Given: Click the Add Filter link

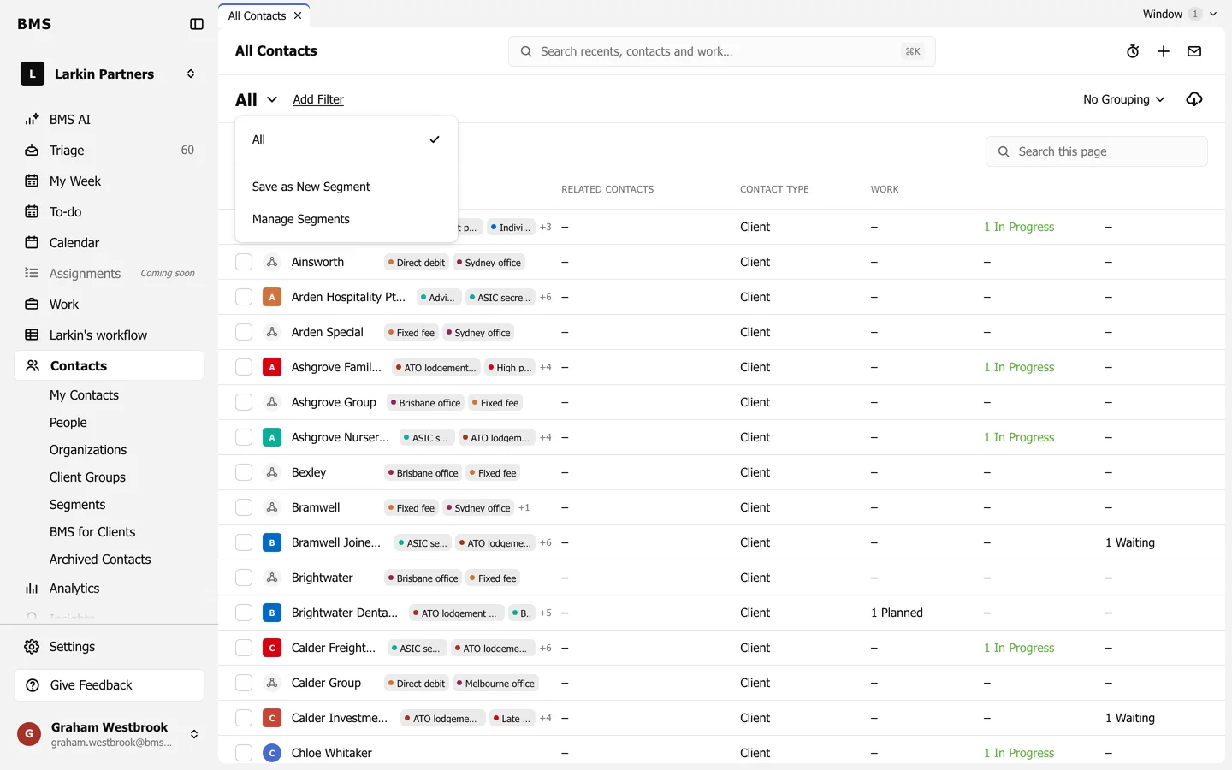Looking at the screenshot, I should click(318, 99).
